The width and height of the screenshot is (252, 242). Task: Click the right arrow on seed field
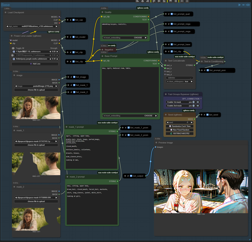(x=192, y=122)
